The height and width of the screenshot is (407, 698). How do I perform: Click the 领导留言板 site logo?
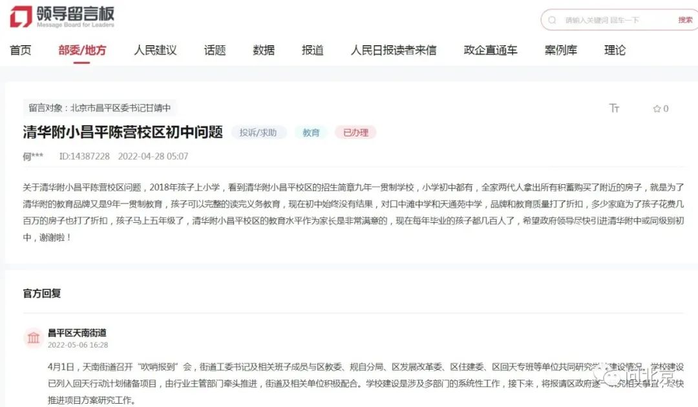click(62, 17)
